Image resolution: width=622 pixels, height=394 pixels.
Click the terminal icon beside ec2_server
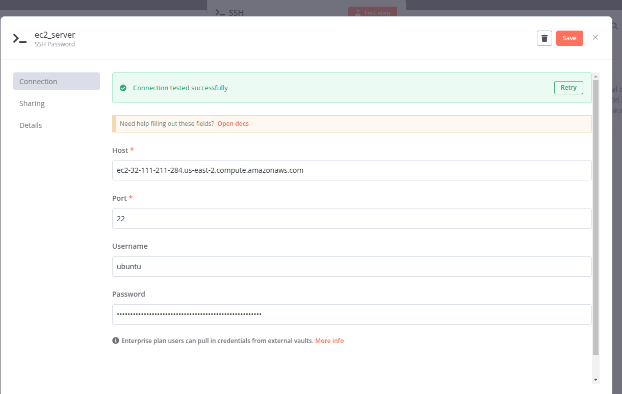[19, 39]
